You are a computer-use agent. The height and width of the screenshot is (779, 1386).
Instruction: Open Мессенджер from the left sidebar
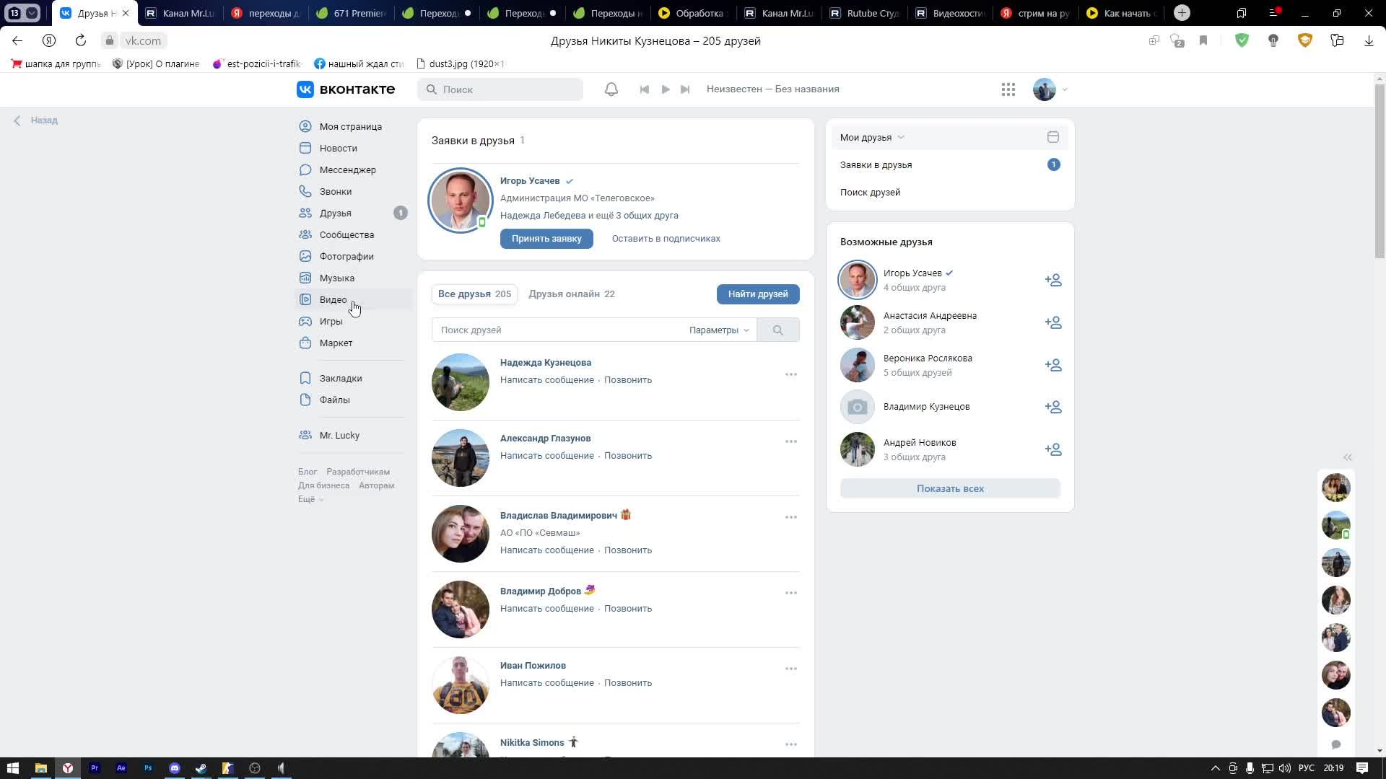click(x=347, y=170)
